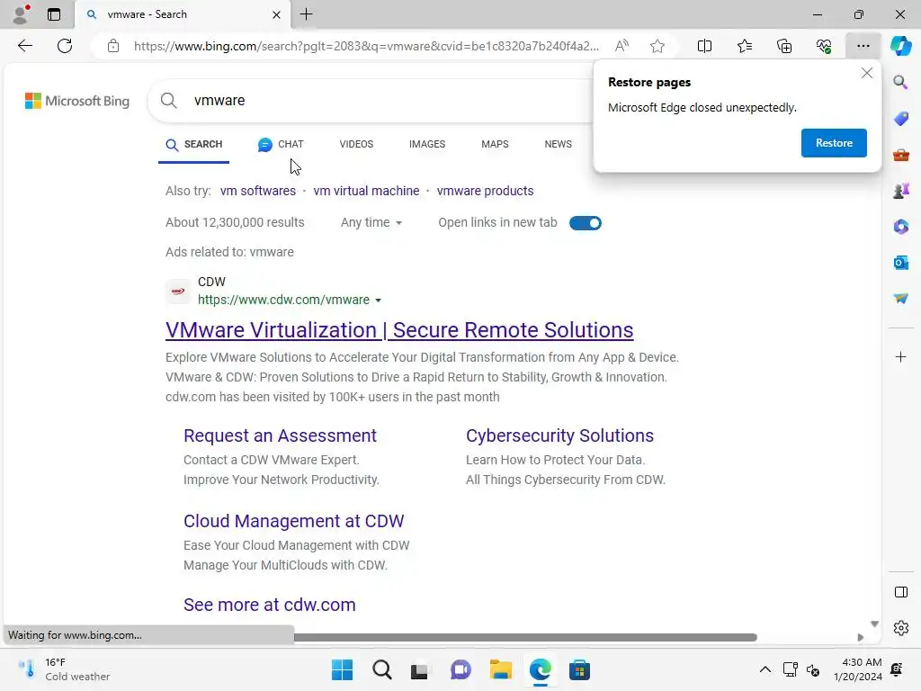This screenshot has height=691, width=921.
Task: Open sidebar Drop paper plane icon
Action: [900, 299]
